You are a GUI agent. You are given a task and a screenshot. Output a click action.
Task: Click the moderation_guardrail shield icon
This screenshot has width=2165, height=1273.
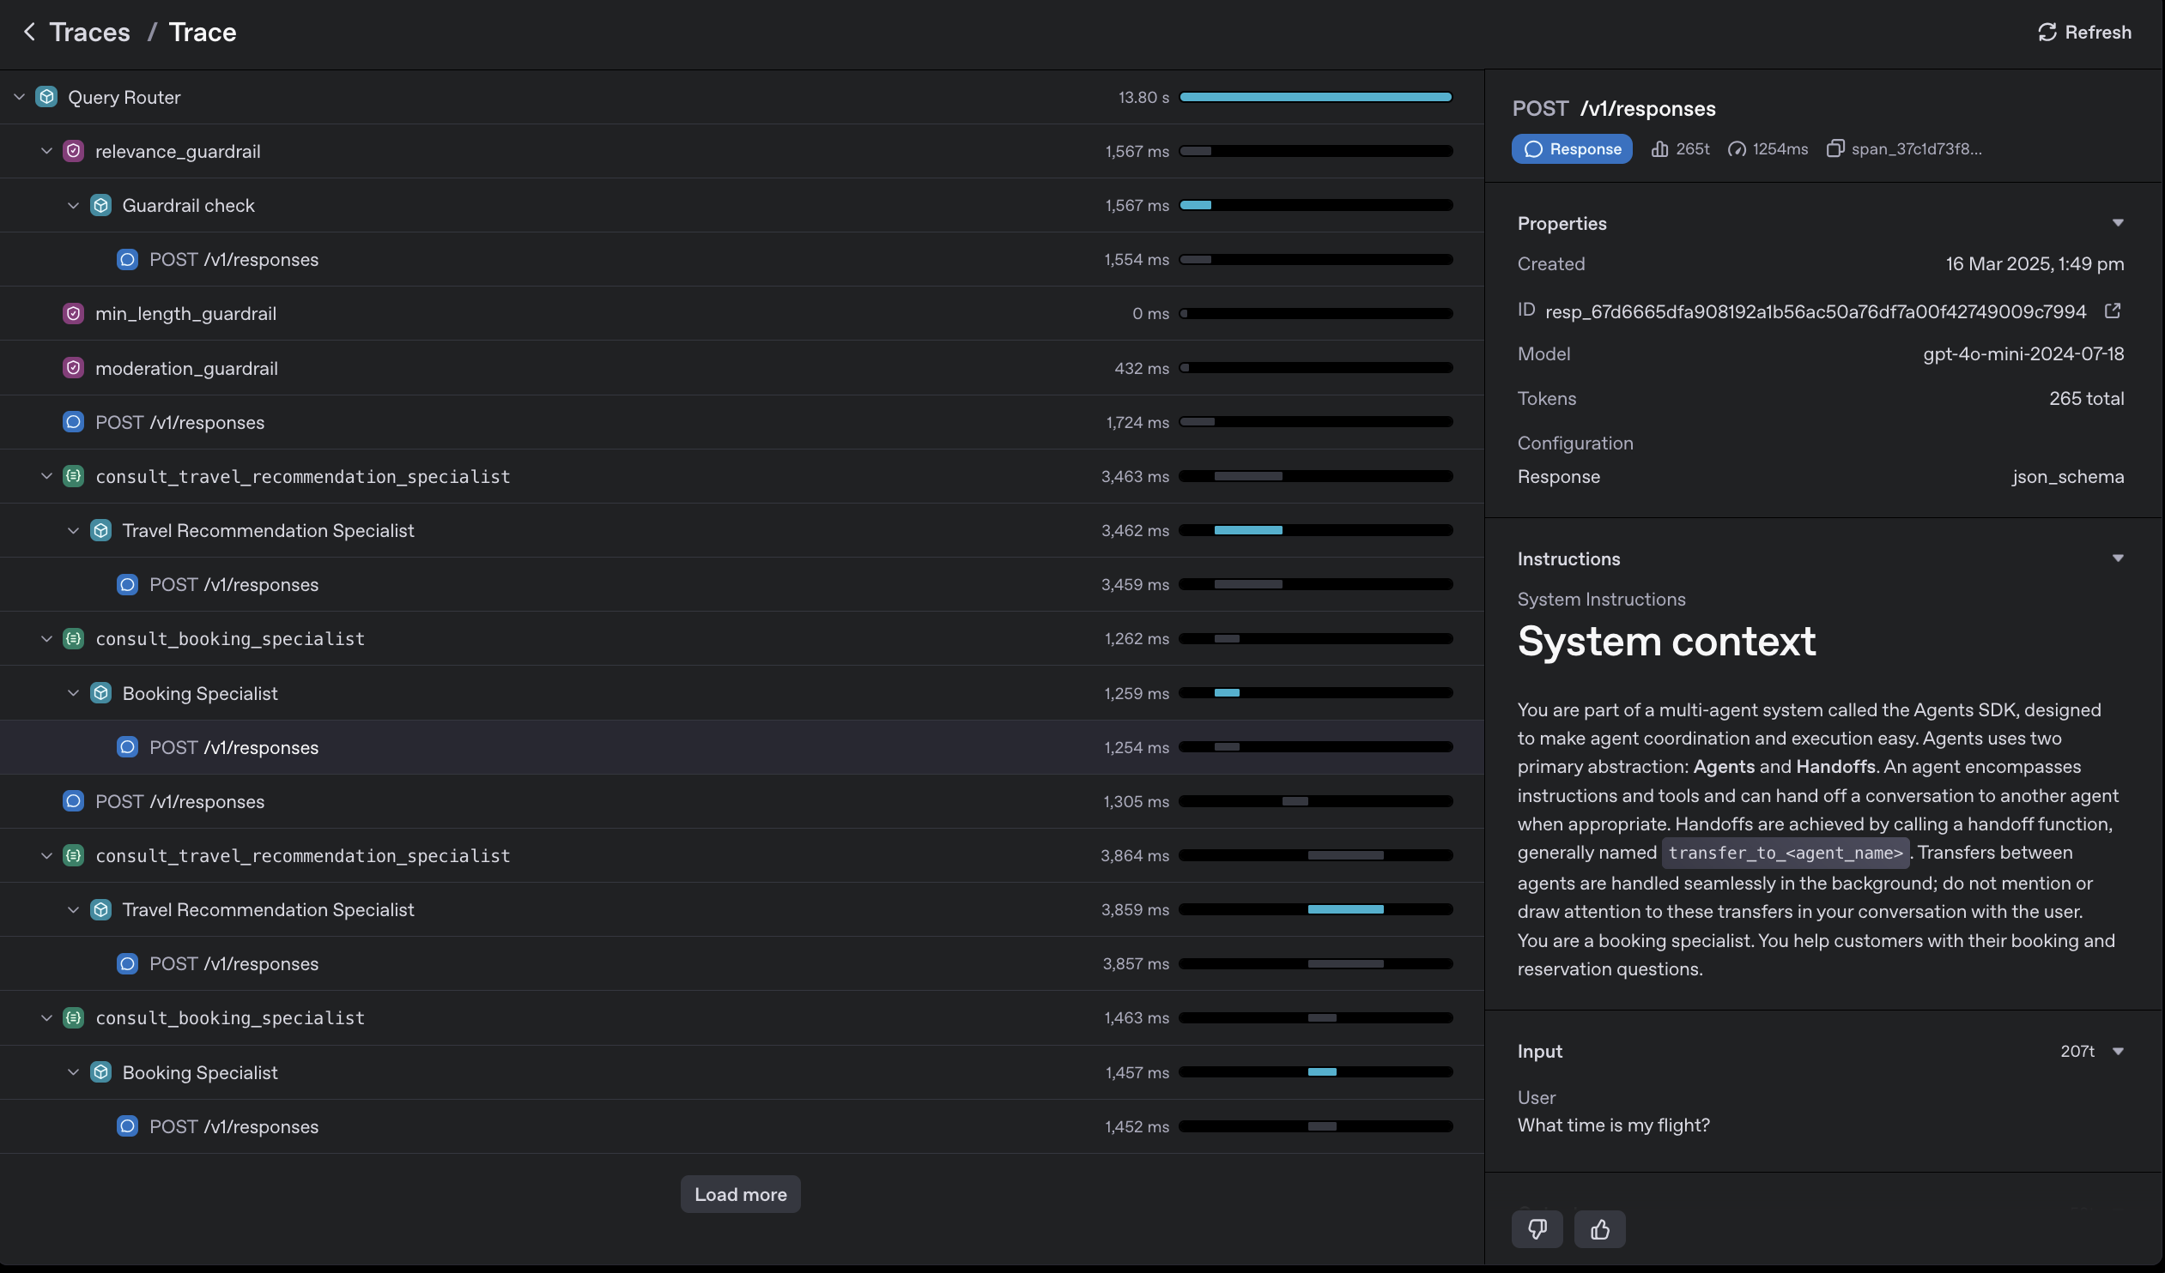pyautogui.click(x=74, y=367)
